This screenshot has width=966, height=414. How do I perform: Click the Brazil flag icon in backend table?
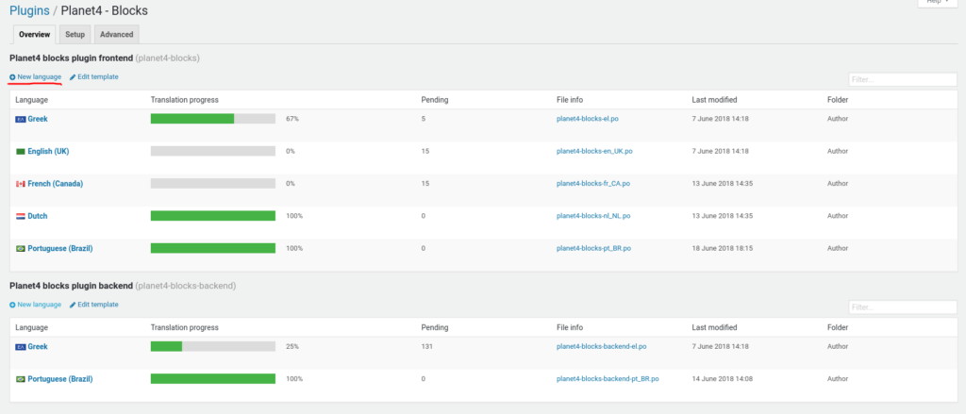point(21,379)
